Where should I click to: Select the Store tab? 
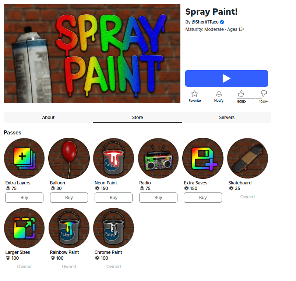[137, 118]
